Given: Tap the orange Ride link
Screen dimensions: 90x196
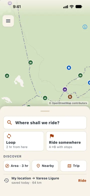Looking at the screenshot, I should click(82, 180).
